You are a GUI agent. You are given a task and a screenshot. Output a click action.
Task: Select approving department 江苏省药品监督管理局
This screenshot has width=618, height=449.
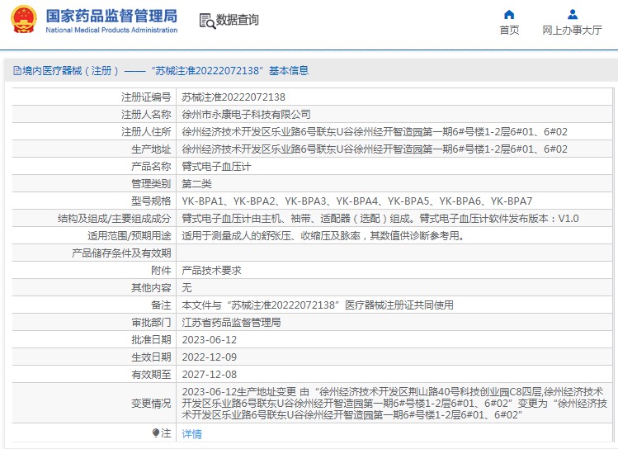[231, 323]
